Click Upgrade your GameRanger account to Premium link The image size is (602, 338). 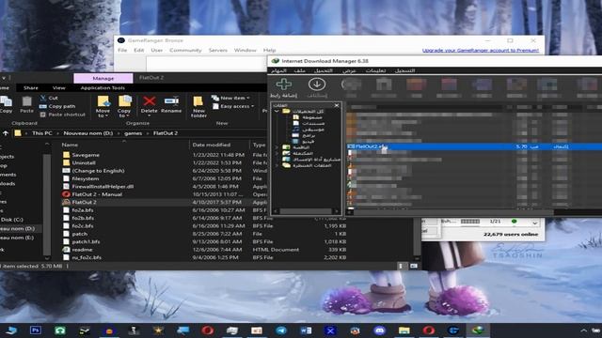[481, 50]
